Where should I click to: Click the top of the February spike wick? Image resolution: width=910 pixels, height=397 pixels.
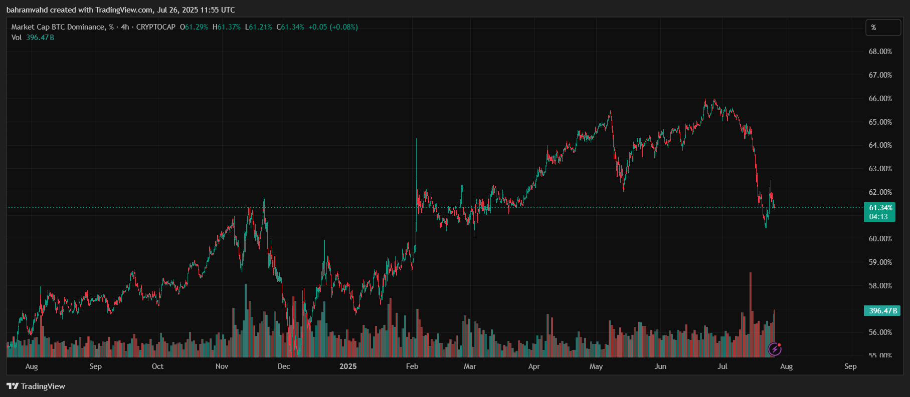(416, 139)
